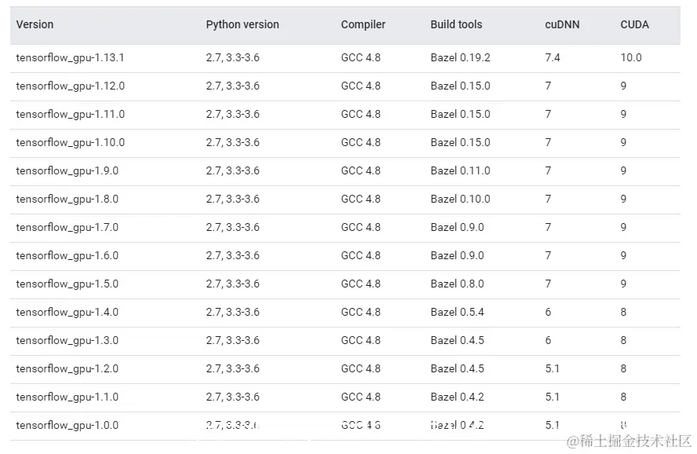This screenshot has height=454, width=697.
Task: Select the tensorflow_gpu-1.12.0 row label
Action: tap(70, 86)
